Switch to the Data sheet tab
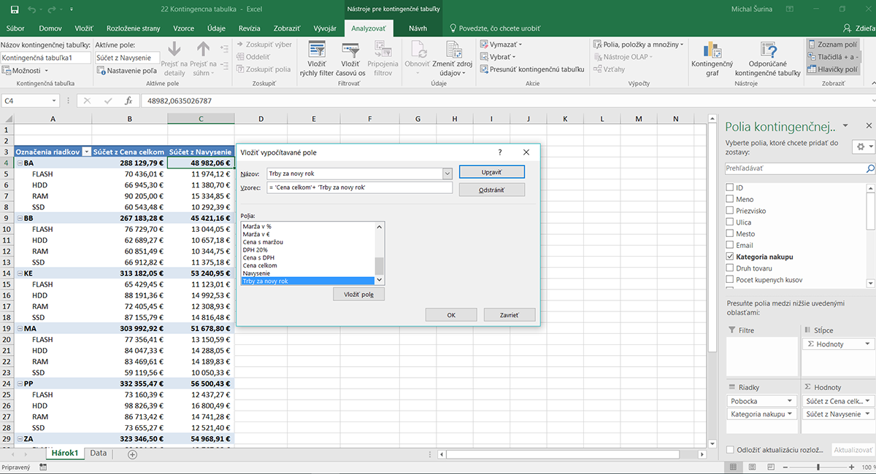The image size is (876, 474). coord(99,454)
